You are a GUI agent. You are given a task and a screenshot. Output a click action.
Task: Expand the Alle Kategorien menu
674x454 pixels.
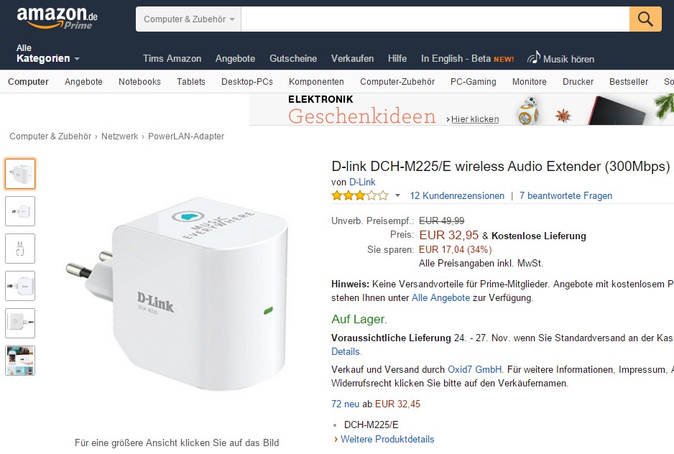click(x=47, y=54)
